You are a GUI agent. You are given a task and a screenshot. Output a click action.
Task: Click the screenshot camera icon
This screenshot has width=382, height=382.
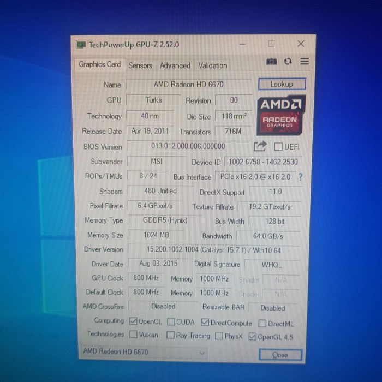271,62
